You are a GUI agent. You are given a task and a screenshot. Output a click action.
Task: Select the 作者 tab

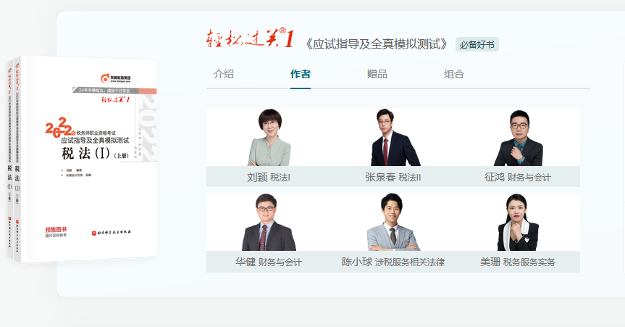pyautogui.click(x=300, y=74)
